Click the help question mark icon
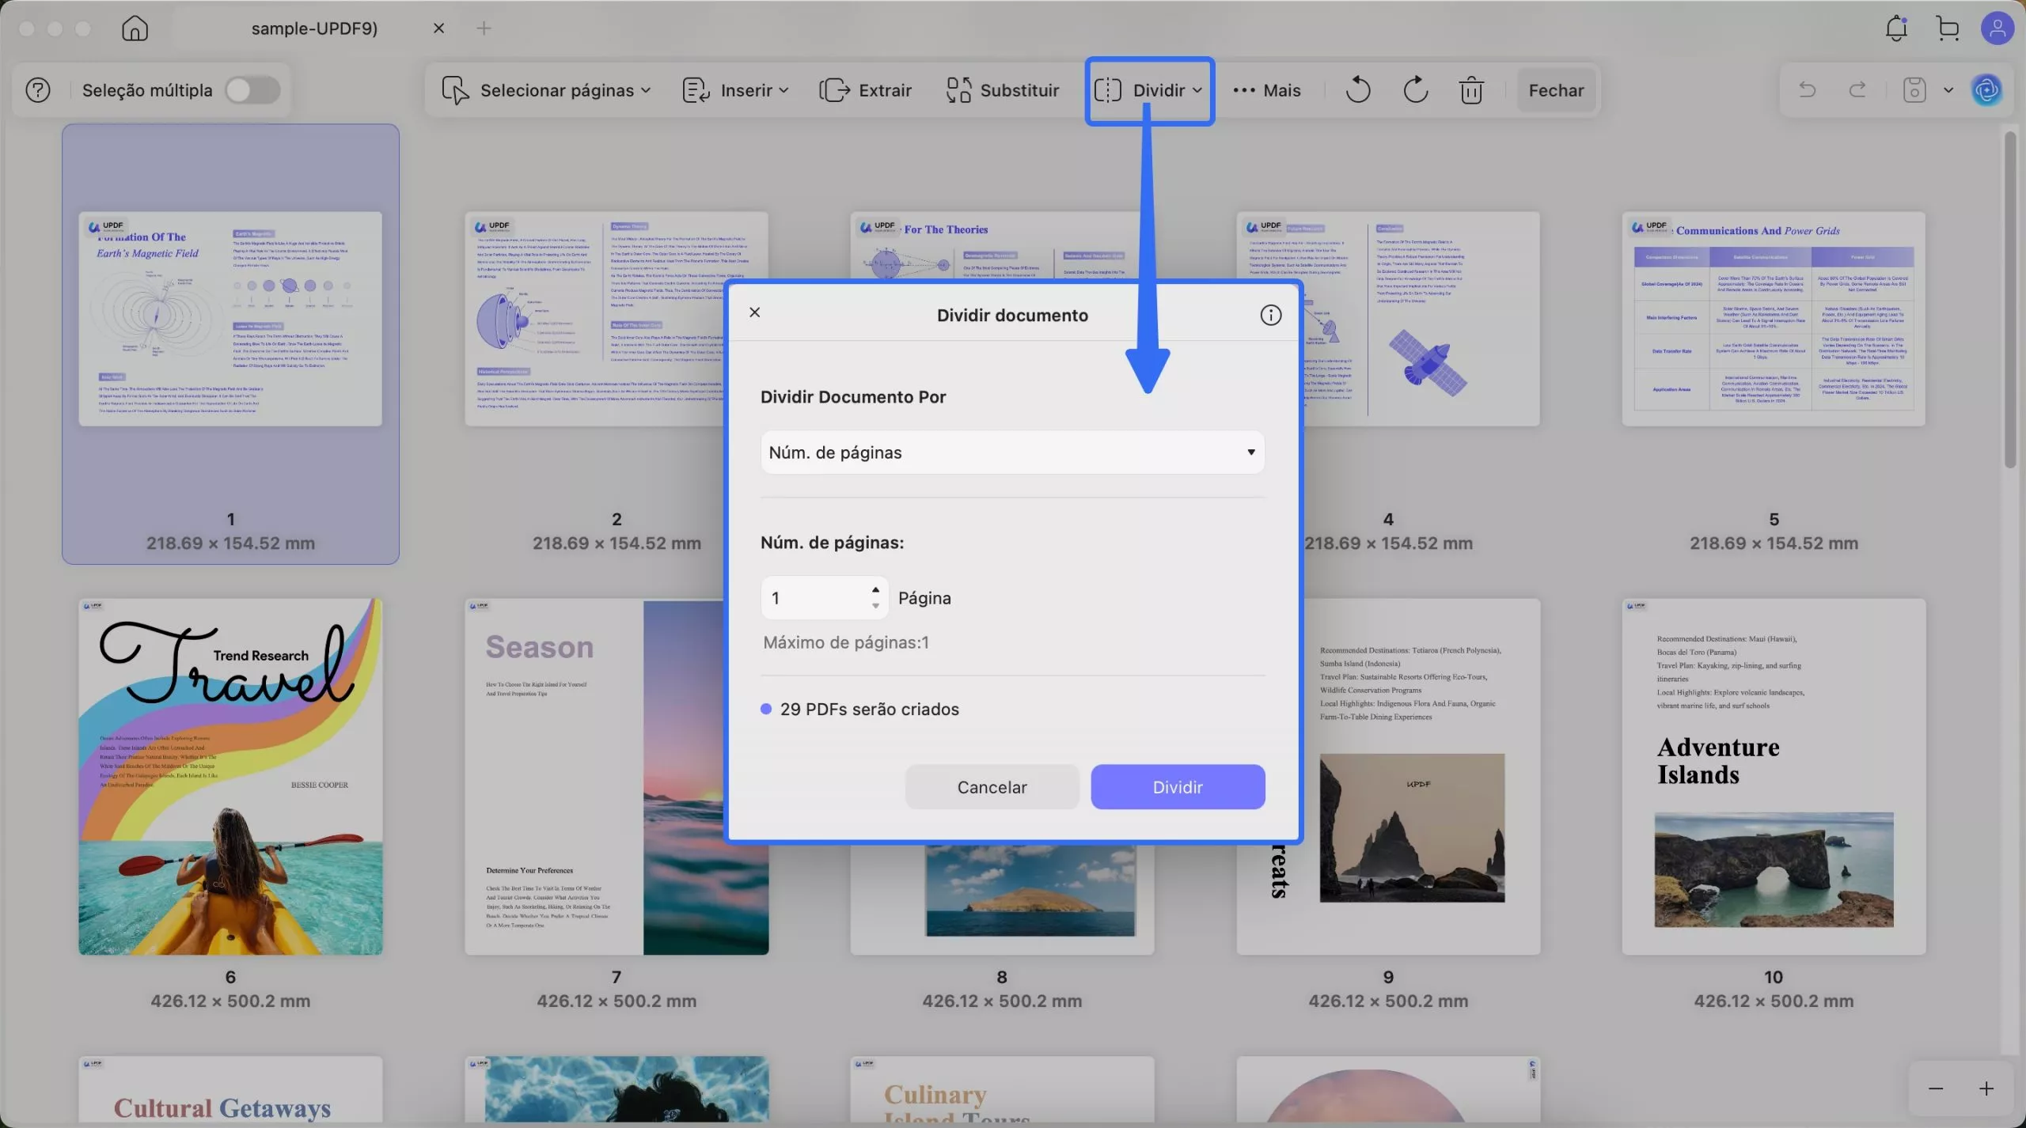2026x1128 pixels. (x=38, y=90)
